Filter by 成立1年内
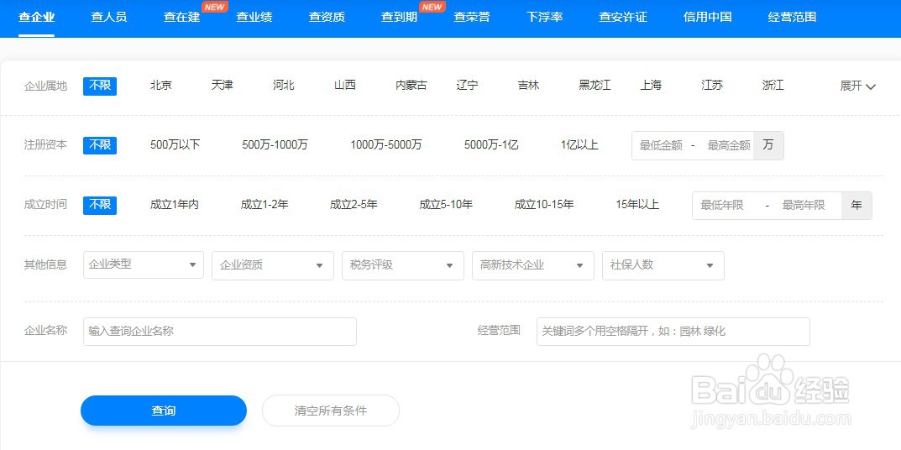Screen dimensions: 901x450 click(175, 205)
